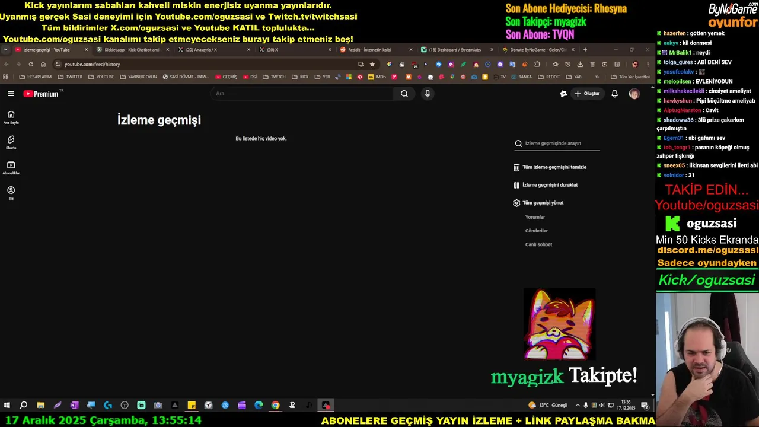Click the address bar URL youtube.com/feed/history
The width and height of the screenshot is (759, 427).
pyautogui.click(x=92, y=64)
